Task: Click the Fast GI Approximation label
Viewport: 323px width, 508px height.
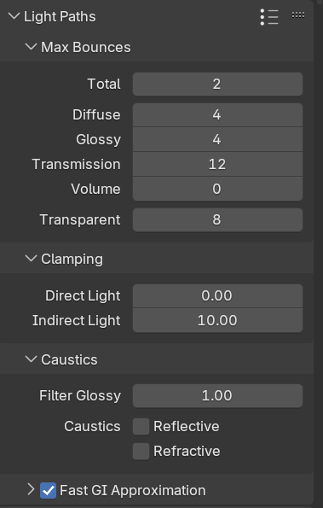Action: (x=133, y=491)
